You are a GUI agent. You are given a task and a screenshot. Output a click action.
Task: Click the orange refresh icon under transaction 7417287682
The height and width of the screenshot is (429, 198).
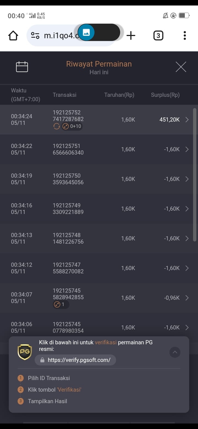pos(56,126)
